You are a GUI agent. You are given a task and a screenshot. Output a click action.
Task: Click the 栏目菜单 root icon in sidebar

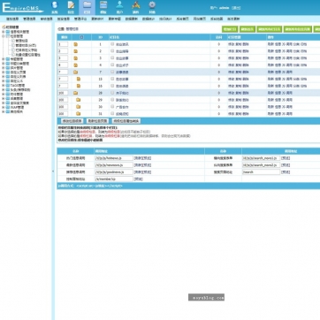pyautogui.click(x=4, y=27)
